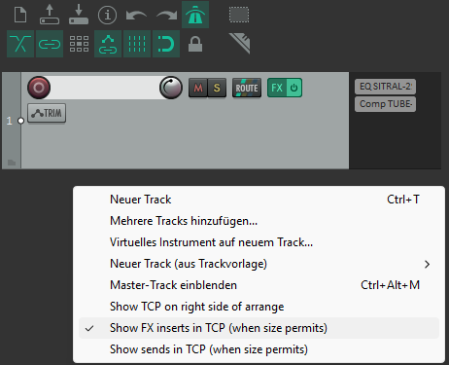Choose Show sends in TCP entry
The height and width of the screenshot is (365, 449).
pos(259,349)
